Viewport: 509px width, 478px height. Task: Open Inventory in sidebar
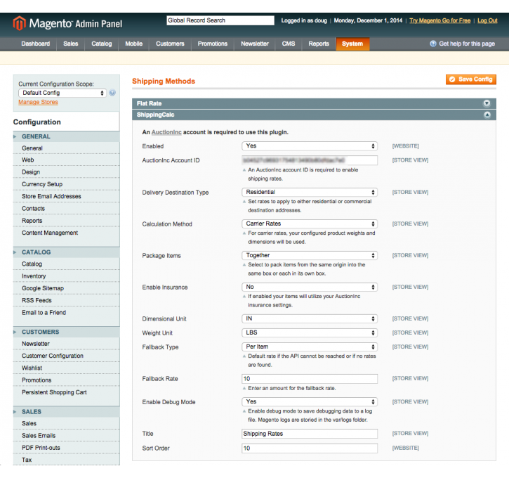pos(66,276)
